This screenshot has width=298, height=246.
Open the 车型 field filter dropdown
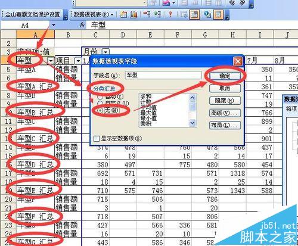pos(51,61)
